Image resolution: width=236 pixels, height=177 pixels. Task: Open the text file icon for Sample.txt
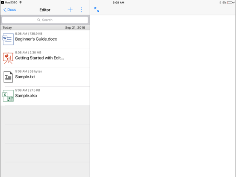[x=8, y=77]
